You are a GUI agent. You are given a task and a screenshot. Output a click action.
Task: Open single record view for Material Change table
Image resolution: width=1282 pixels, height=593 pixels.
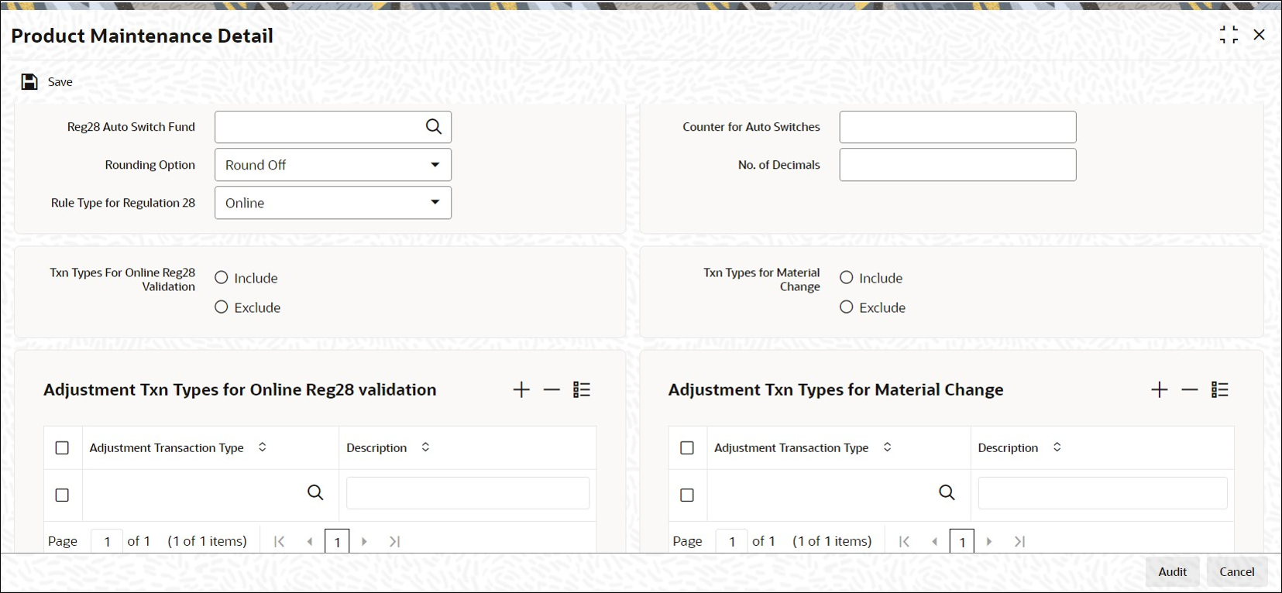pyautogui.click(x=1220, y=390)
